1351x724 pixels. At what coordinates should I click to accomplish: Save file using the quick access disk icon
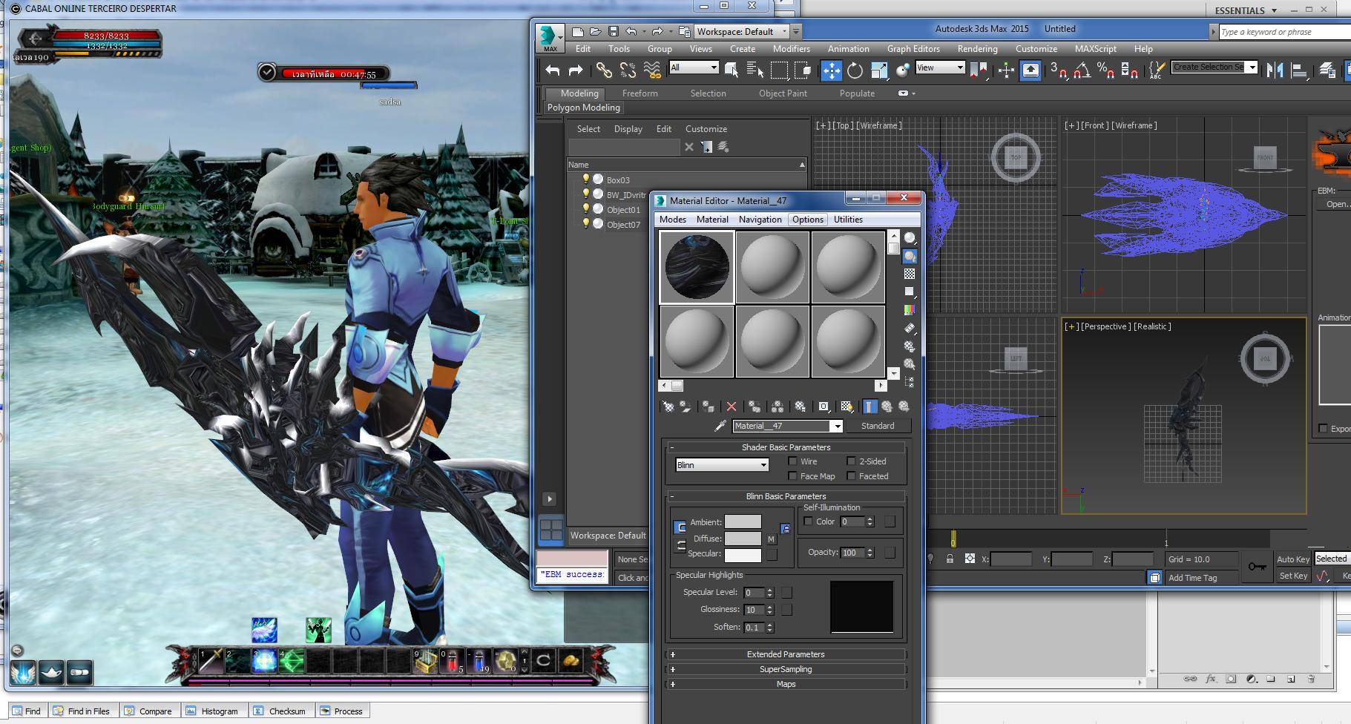[613, 31]
